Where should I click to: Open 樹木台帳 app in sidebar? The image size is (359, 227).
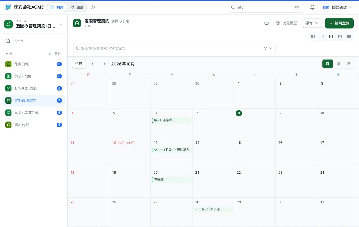tap(34, 125)
